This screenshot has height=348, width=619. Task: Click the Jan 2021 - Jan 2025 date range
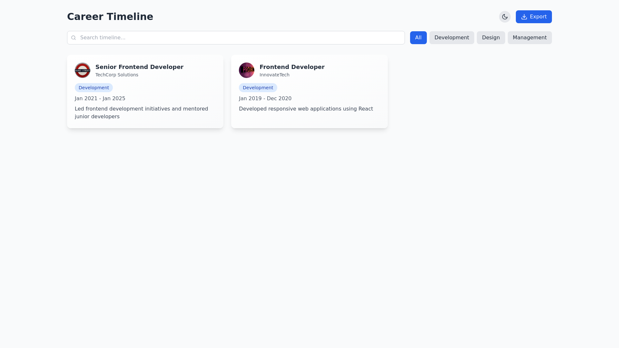coord(100,99)
